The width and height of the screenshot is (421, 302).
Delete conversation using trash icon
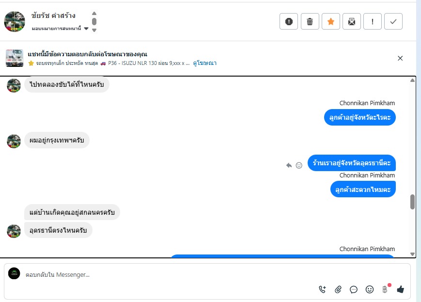coord(310,21)
